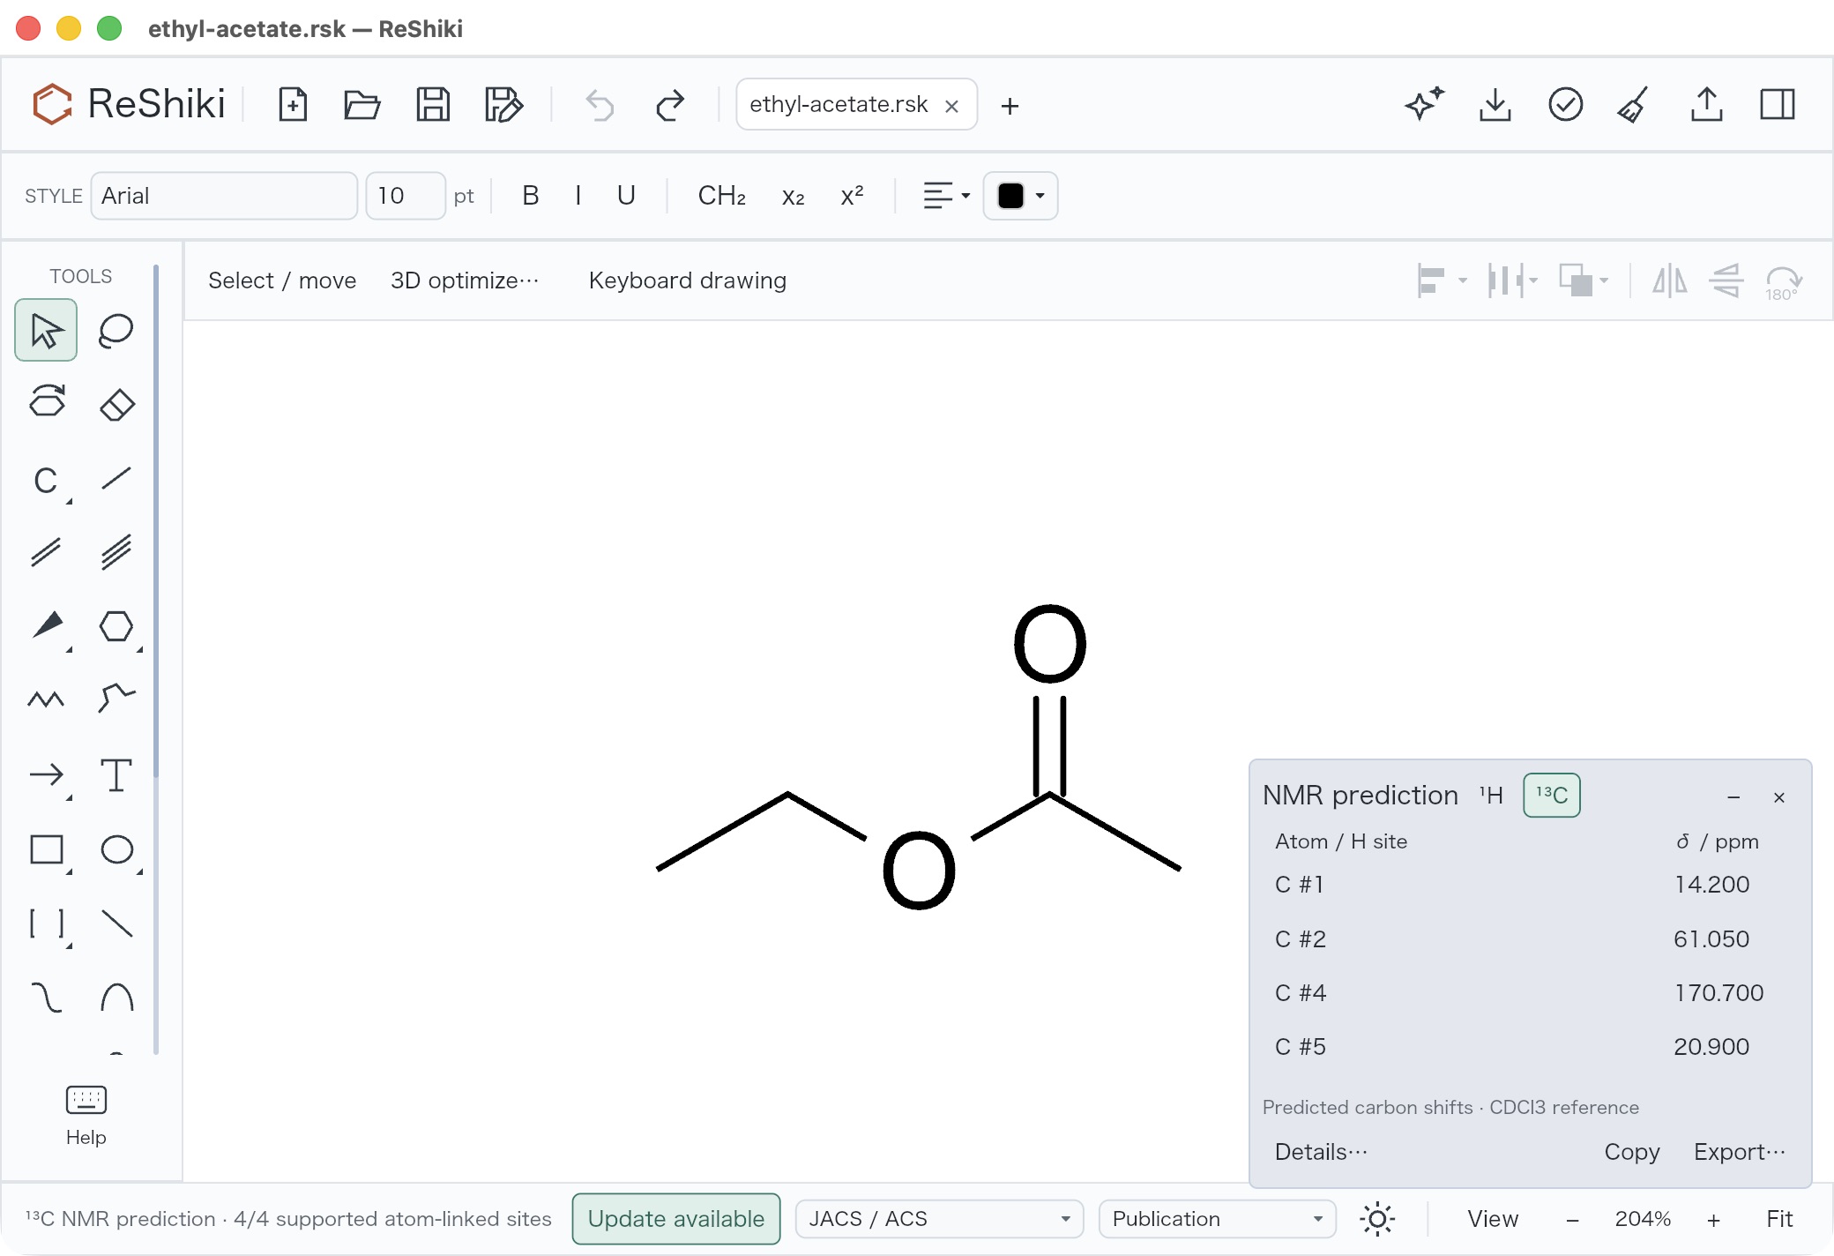Image resolution: width=1834 pixels, height=1256 pixels.
Task: Open the Keyboard drawing option
Action: click(x=688, y=280)
